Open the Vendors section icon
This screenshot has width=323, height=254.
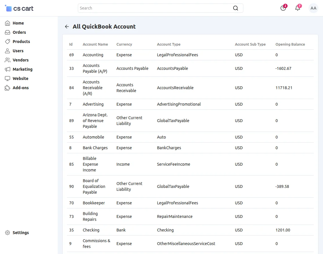pos(7,60)
